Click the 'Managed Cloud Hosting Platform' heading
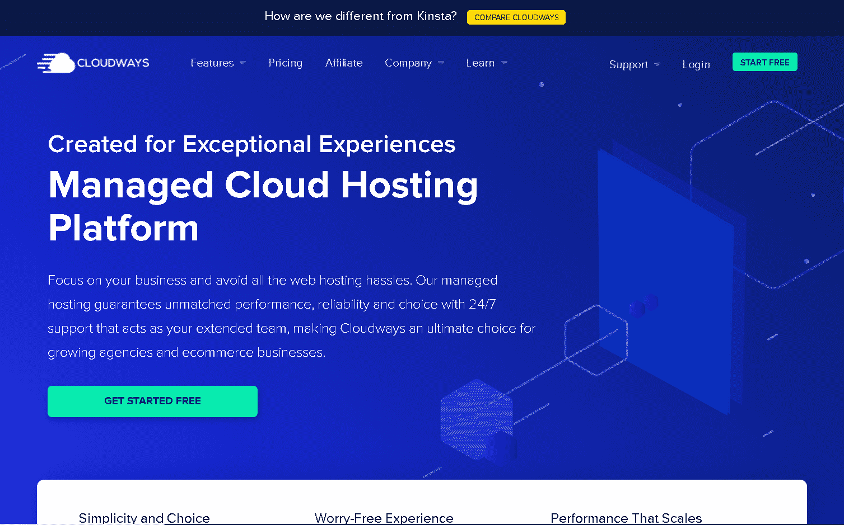The width and height of the screenshot is (844, 525). click(263, 206)
